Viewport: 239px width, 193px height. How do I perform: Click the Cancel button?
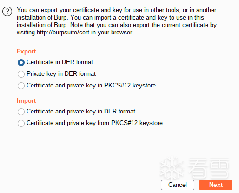click(178, 185)
